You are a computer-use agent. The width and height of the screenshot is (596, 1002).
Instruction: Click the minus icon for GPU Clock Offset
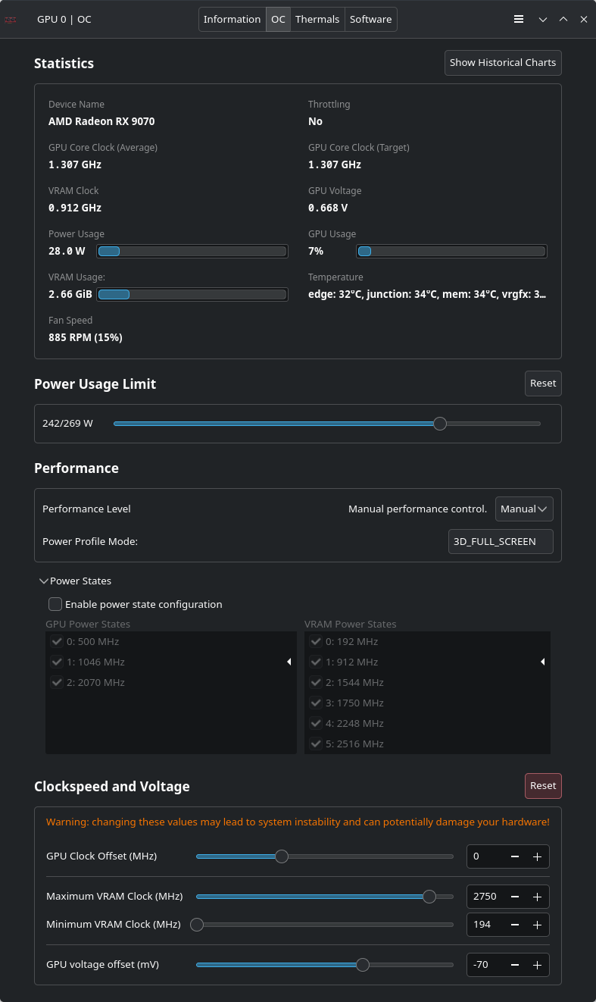click(x=515, y=856)
